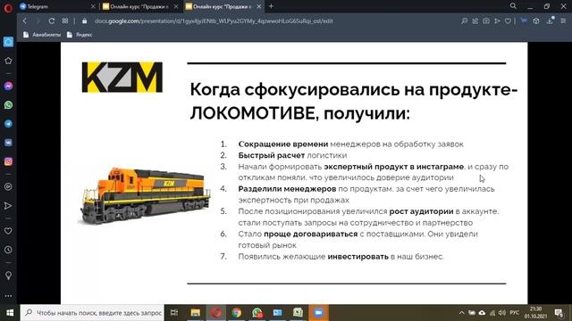Open page search in address bar
The height and width of the screenshot is (321, 572).
464,21
